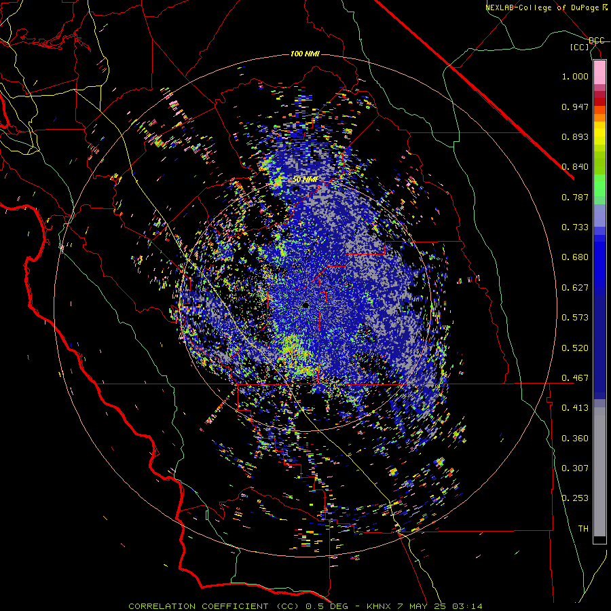Pick the black TH segment at the color bar bottom
The height and width of the screenshot is (611, 611).
(599, 540)
